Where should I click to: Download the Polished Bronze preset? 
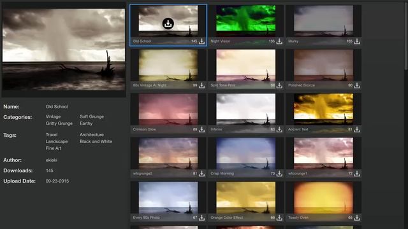[x=357, y=85]
